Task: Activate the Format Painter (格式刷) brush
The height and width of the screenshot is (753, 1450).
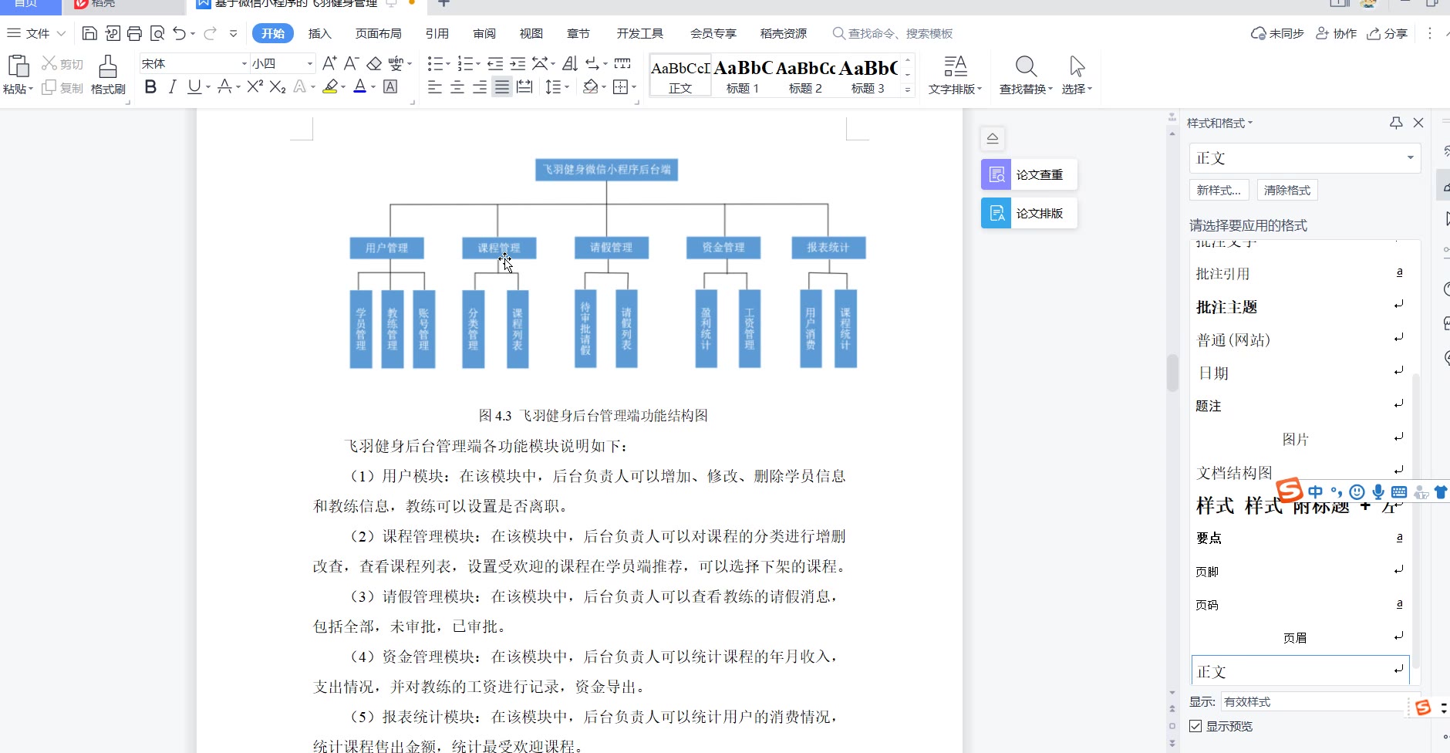Action: (108, 75)
